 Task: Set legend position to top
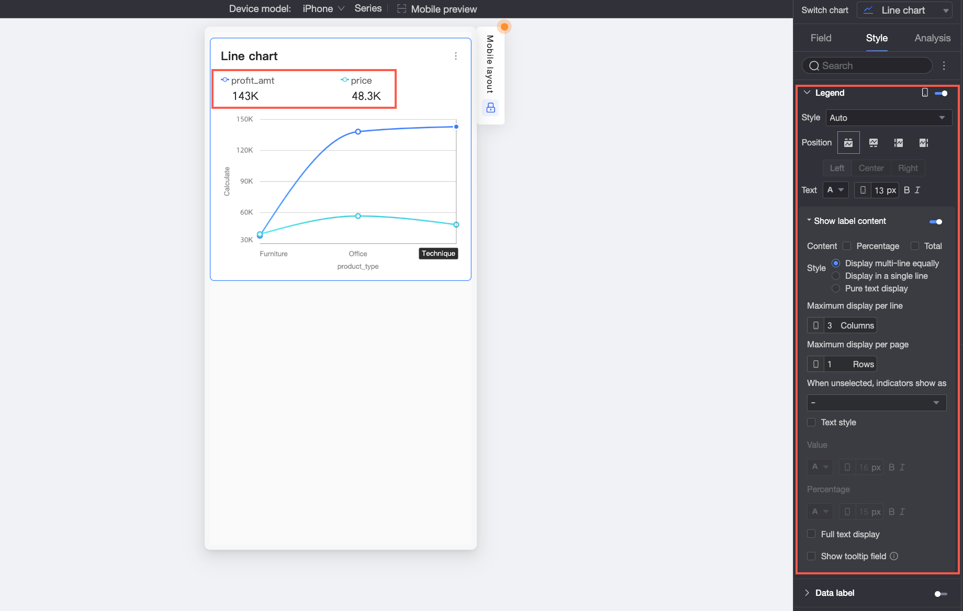coord(848,143)
